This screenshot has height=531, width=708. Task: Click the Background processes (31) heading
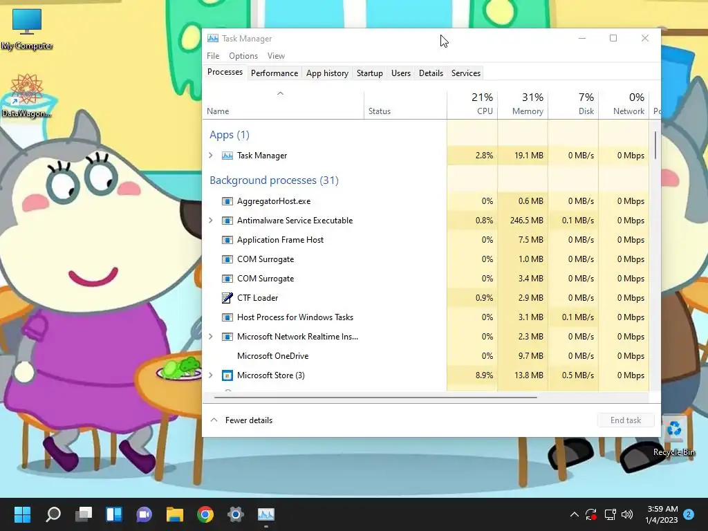tap(274, 180)
